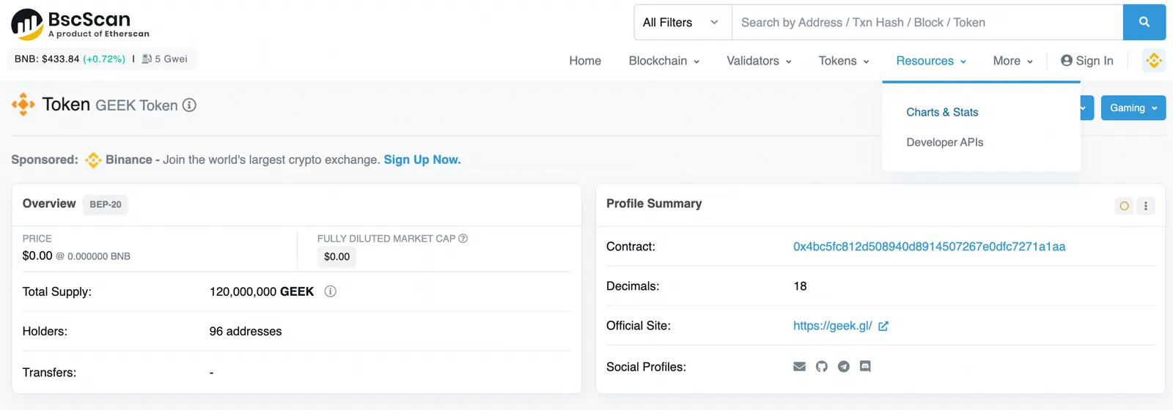Focus the address search input field
This screenshot has height=410, width=1173.
(927, 23)
